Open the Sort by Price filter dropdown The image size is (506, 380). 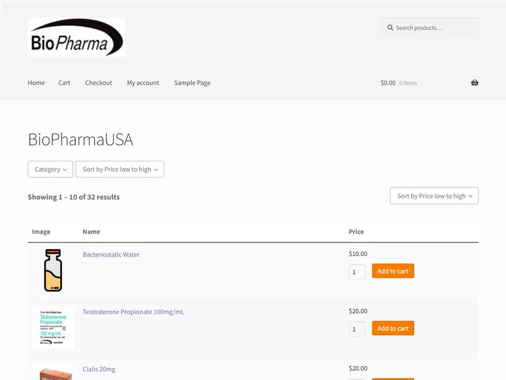tap(120, 169)
